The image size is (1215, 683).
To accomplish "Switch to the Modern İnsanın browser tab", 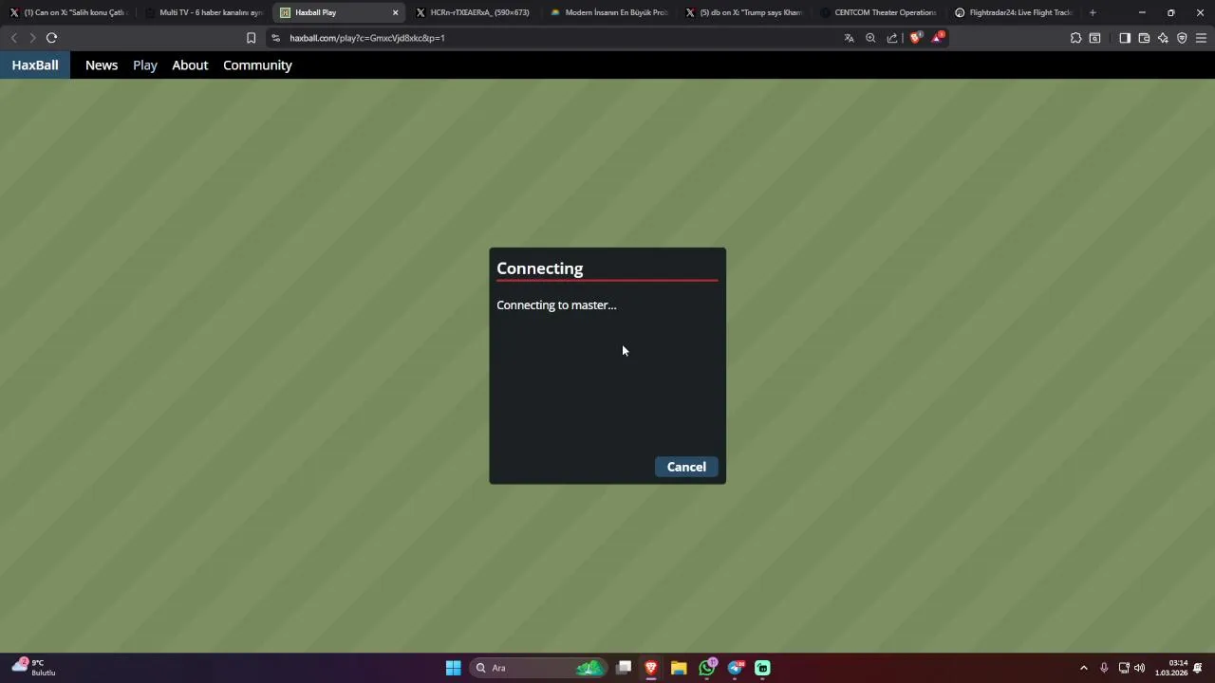I will click(x=608, y=12).
